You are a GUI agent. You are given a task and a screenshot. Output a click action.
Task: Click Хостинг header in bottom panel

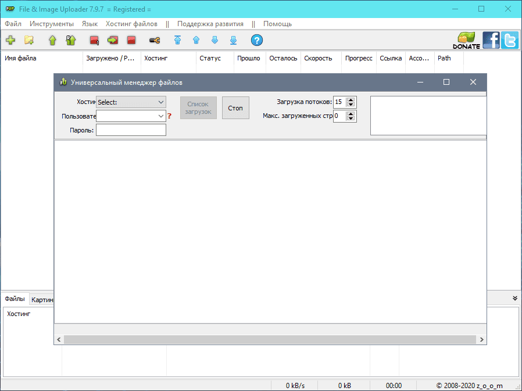[19, 314]
